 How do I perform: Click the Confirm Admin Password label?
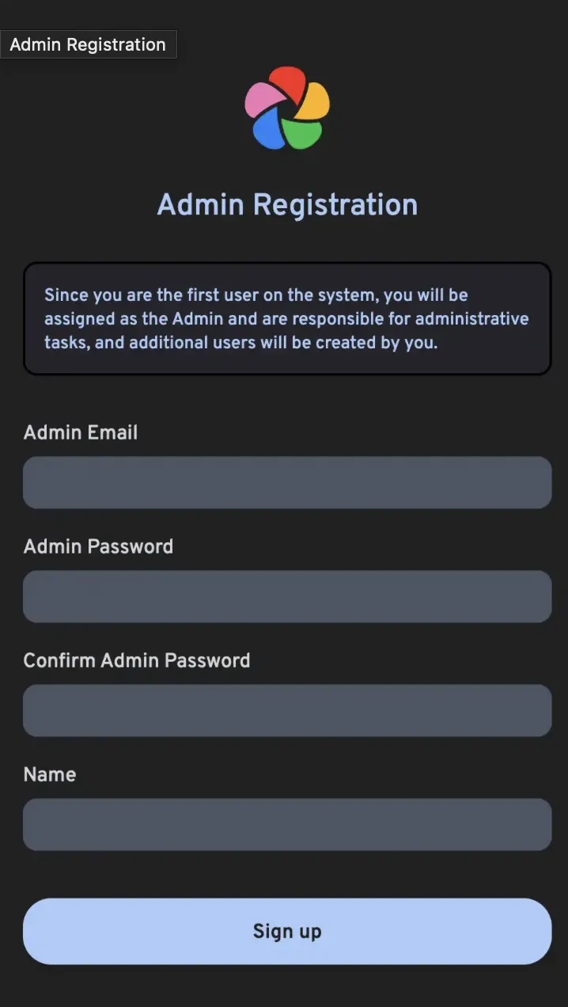click(x=137, y=660)
